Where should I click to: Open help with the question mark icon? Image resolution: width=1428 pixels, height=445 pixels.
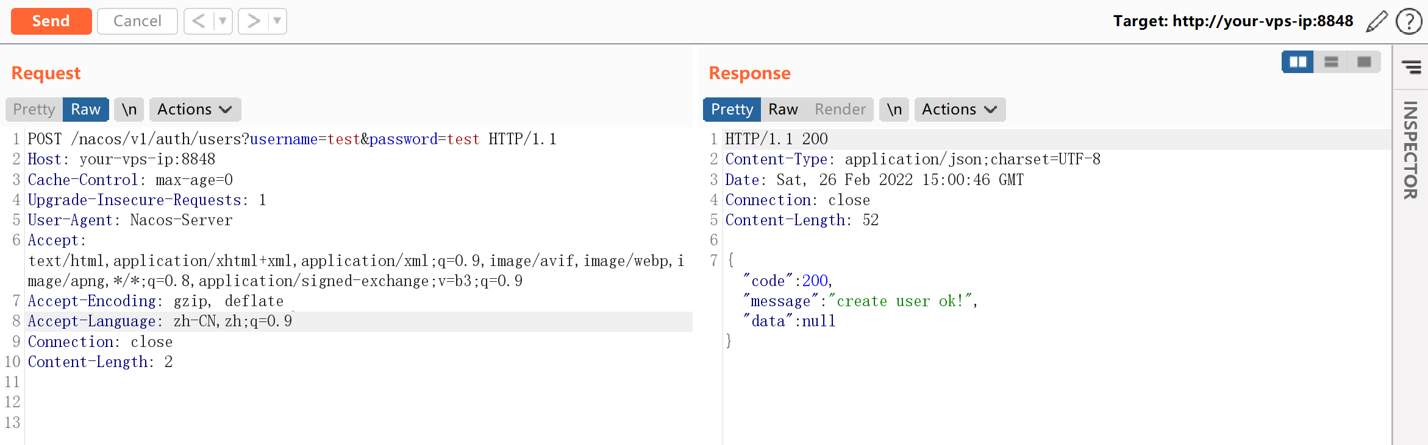(1408, 21)
